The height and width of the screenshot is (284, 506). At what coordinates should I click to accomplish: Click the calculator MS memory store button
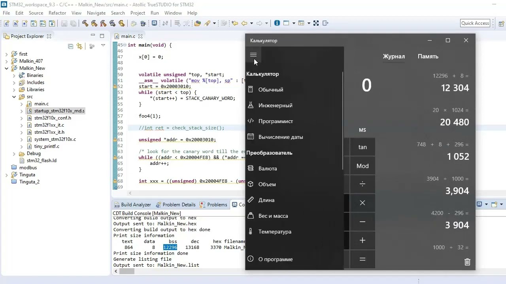363,130
